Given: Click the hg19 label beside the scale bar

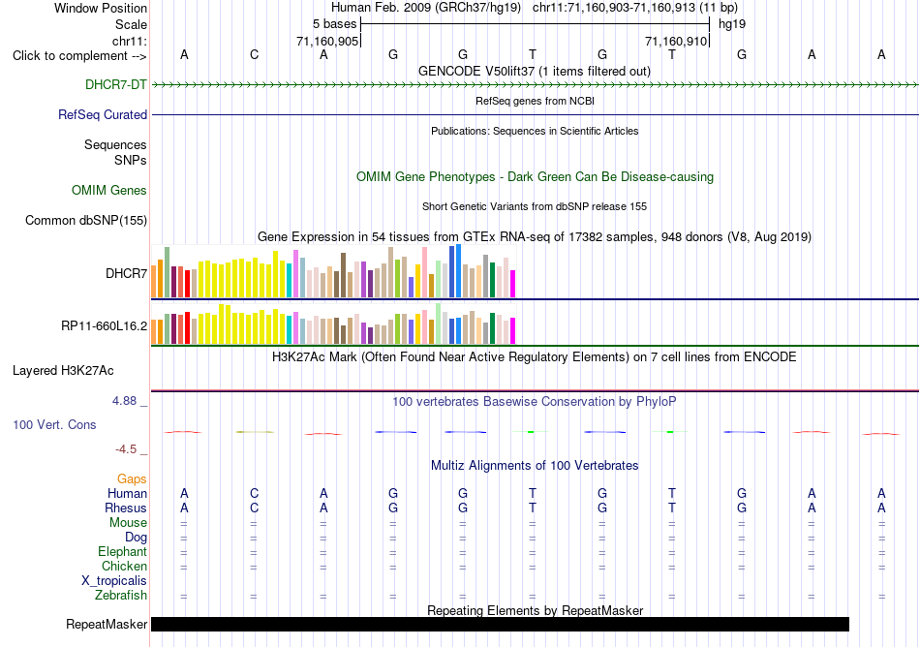Looking at the screenshot, I should [x=732, y=24].
